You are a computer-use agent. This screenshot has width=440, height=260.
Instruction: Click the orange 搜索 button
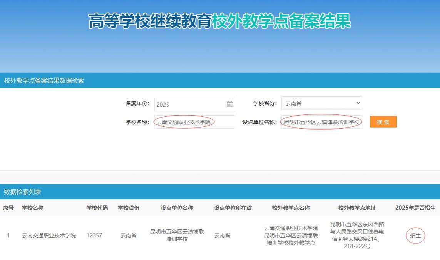click(383, 122)
